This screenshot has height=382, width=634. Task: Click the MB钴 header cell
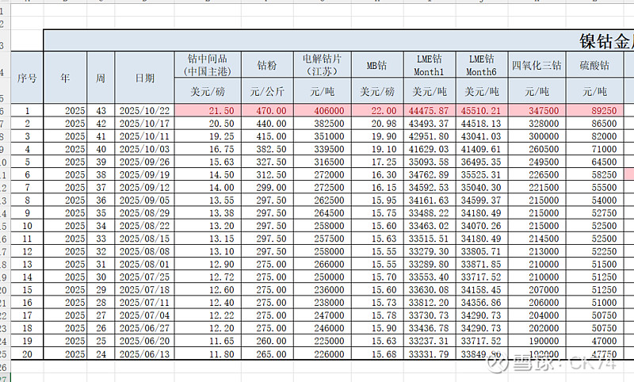tap(377, 65)
